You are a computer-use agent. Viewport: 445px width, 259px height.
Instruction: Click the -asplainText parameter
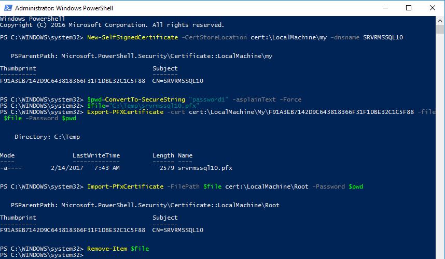point(254,100)
